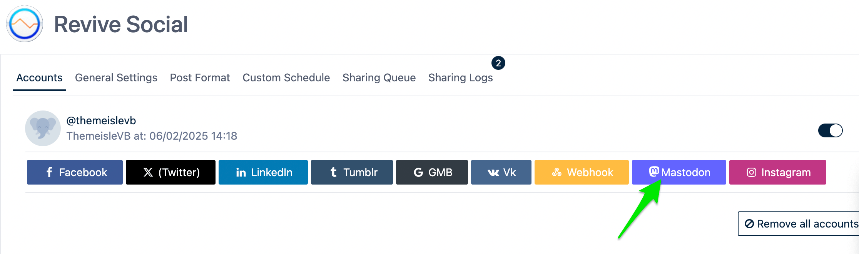View the Sharing Queue tab
Screen dimensions: 859x254
click(379, 78)
